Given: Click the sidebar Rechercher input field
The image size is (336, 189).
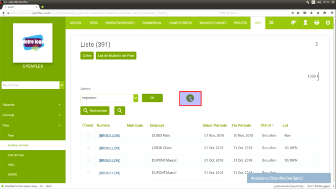Looking at the screenshot, I should pyautogui.click(x=30, y=85).
